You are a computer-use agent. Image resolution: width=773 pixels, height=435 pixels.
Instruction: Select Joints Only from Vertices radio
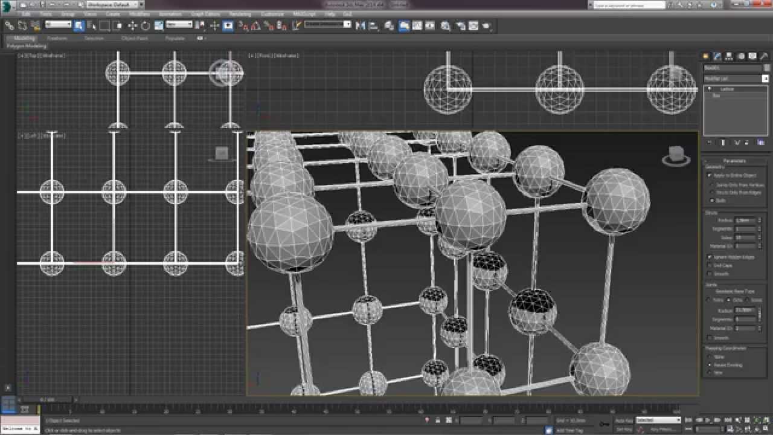[713, 184]
